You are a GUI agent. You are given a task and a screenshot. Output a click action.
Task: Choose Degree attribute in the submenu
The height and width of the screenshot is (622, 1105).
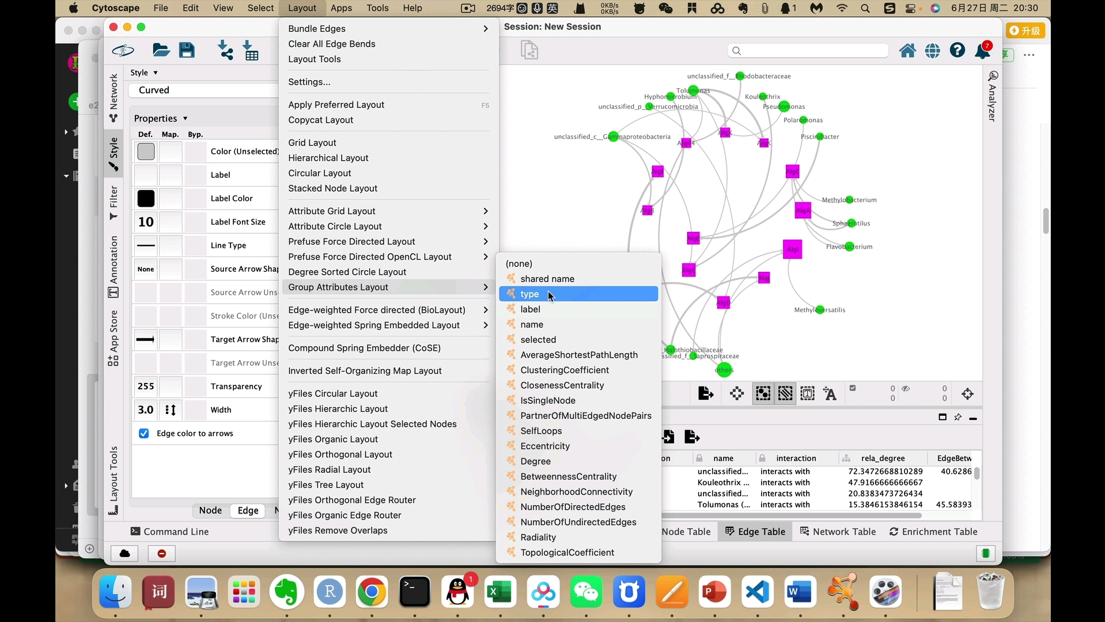(578, 461)
